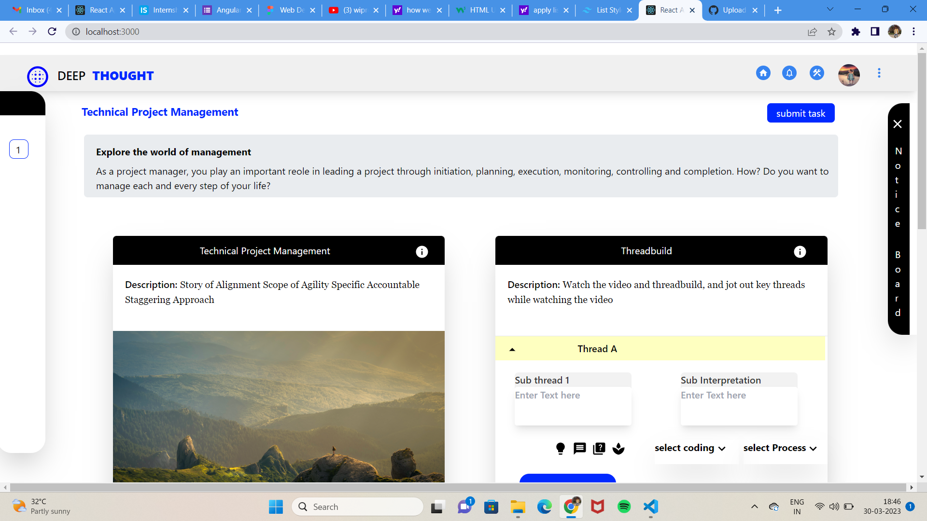The width and height of the screenshot is (927, 521).
Task: Open the select Process dropdown
Action: click(x=780, y=448)
